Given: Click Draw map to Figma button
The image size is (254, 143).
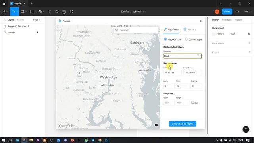Looking at the screenshot, I should click(x=183, y=124).
